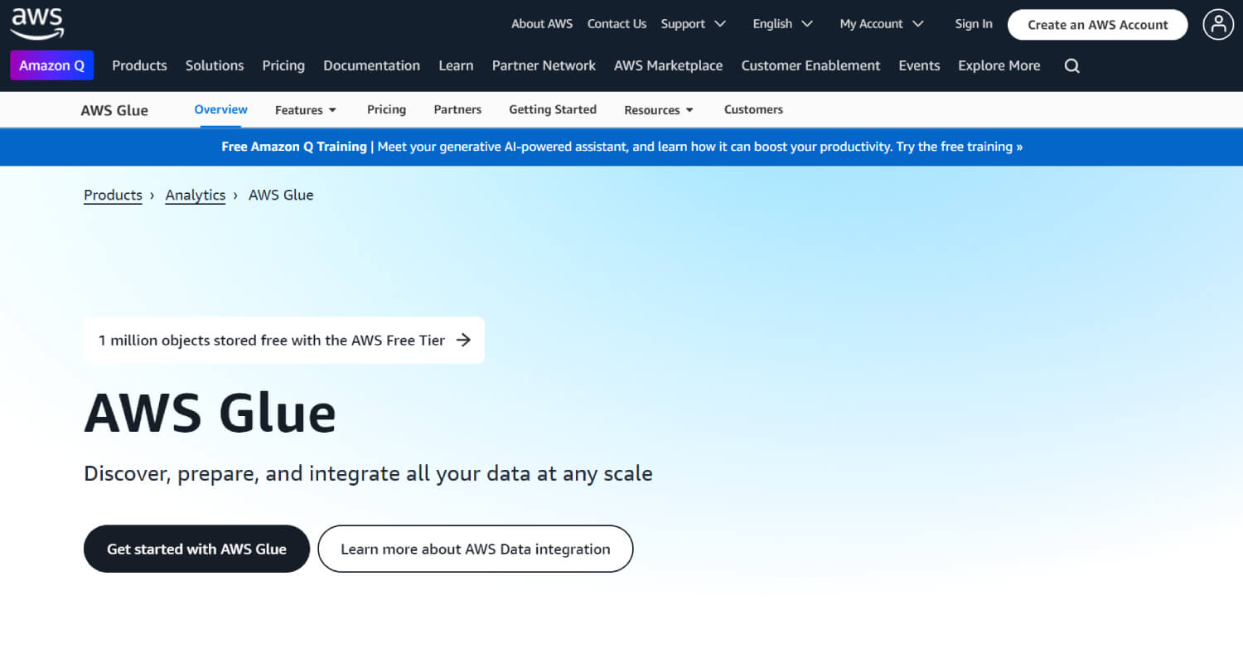The image size is (1243, 663).
Task: Open the search magnifier icon
Action: point(1072,65)
